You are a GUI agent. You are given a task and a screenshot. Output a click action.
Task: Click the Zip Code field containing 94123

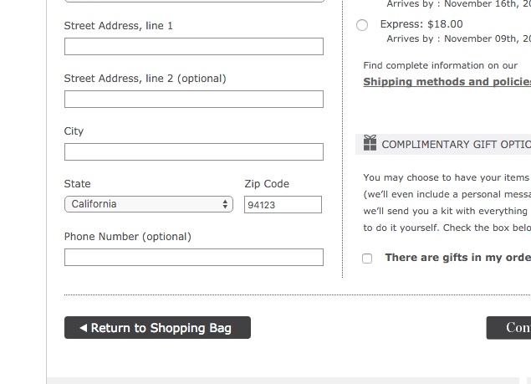pos(283,205)
